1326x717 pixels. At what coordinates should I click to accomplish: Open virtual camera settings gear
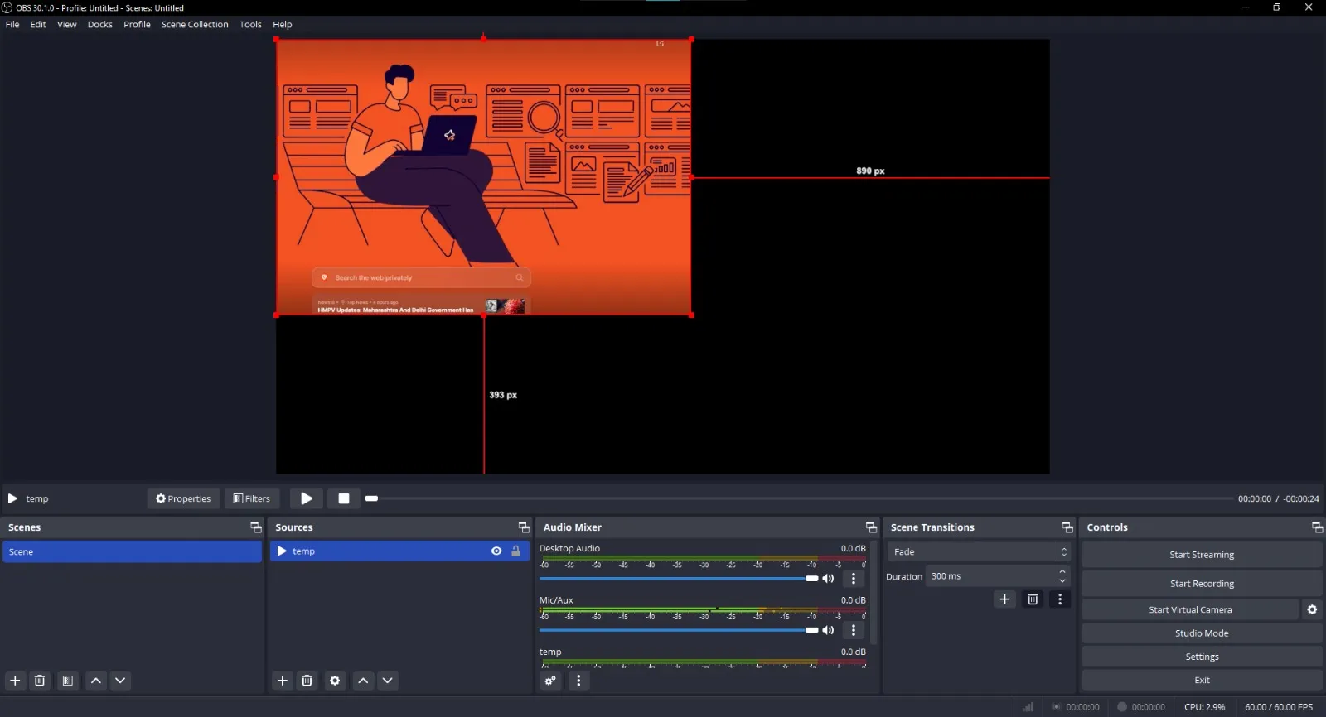(x=1312, y=609)
